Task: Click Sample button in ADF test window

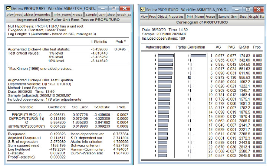Action: click(91, 14)
